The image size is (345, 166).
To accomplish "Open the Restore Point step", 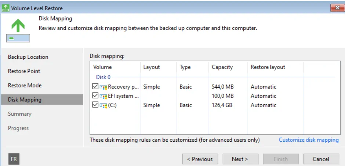I will tap(24, 71).
